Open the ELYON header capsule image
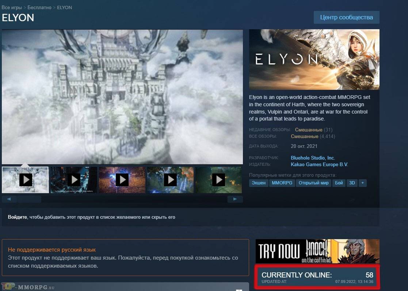Screen dimensions: 408x291 (314, 59)
